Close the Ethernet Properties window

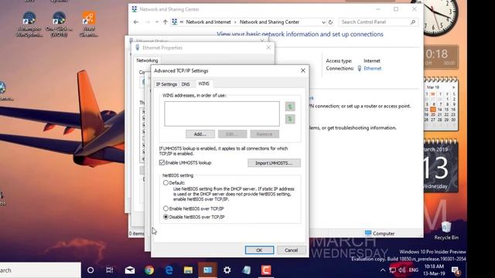click(x=268, y=48)
